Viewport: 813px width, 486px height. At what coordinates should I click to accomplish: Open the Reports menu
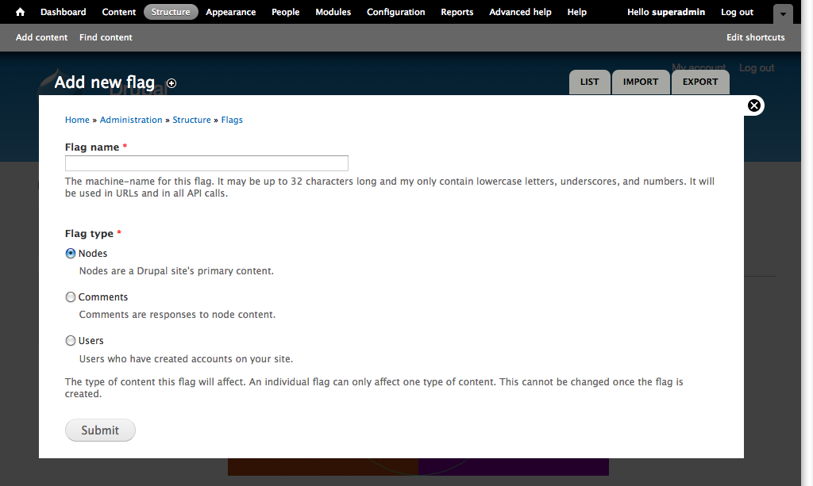point(457,12)
